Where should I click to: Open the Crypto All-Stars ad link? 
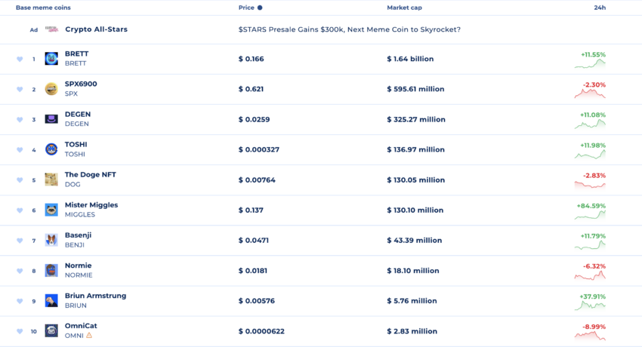tap(96, 29)
